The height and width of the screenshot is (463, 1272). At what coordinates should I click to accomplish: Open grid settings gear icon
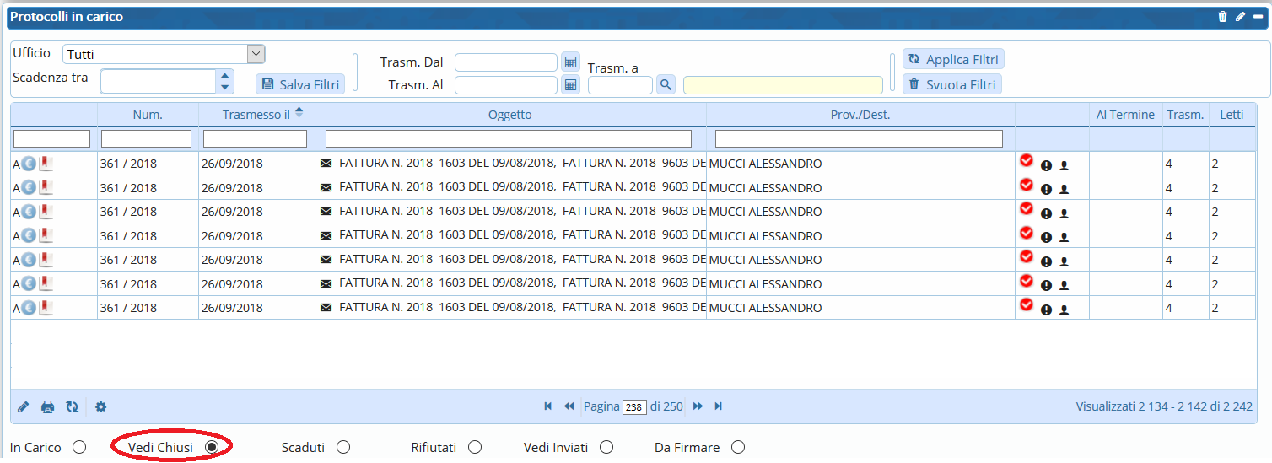click(x=101, y=407)
